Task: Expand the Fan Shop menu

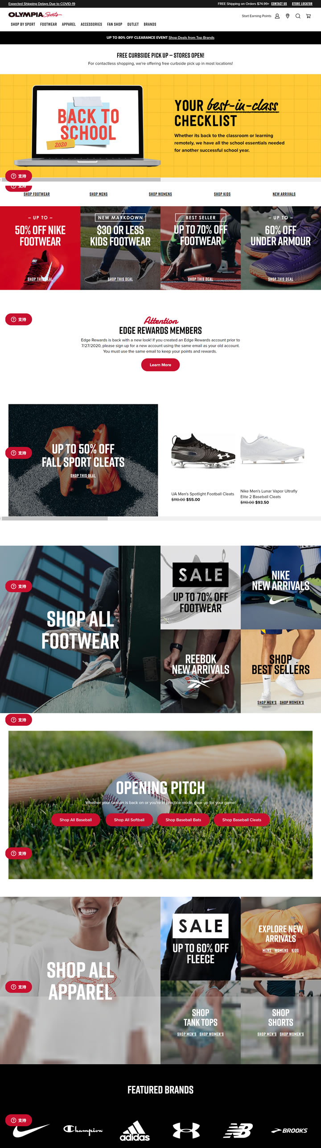Action: (115, 25)
